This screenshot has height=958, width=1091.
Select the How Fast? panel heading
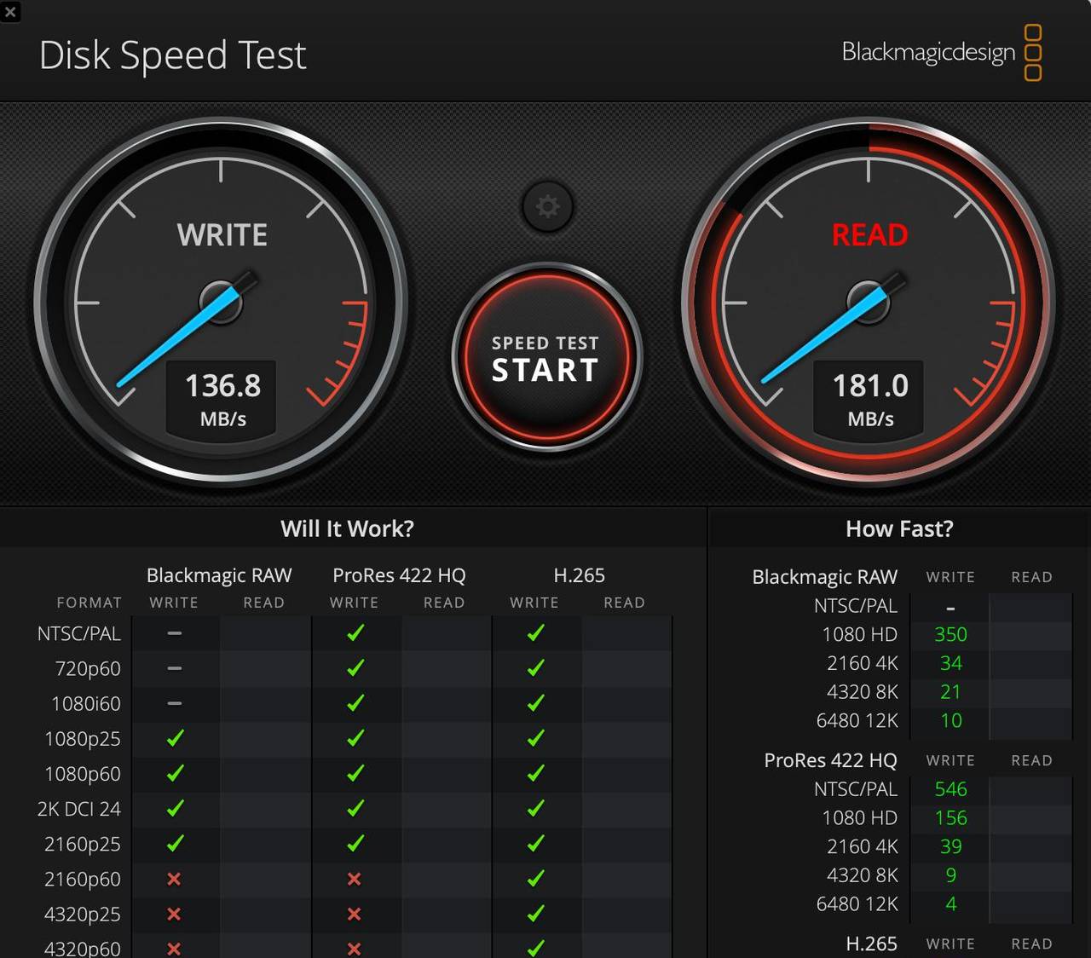[899, 528]
